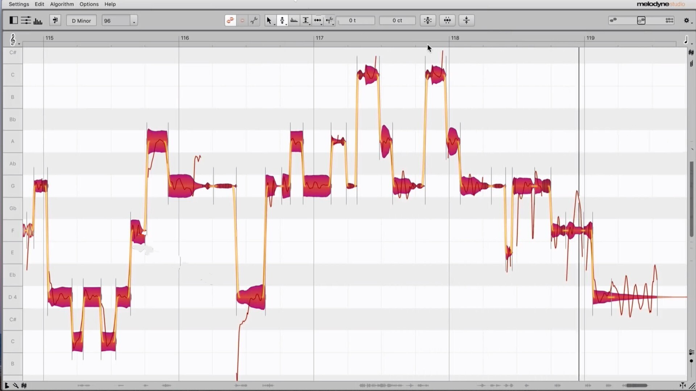Click the tuning fork icon in bottom bar
This screenshot has width=696, height=391.
(x=16, y=385)
